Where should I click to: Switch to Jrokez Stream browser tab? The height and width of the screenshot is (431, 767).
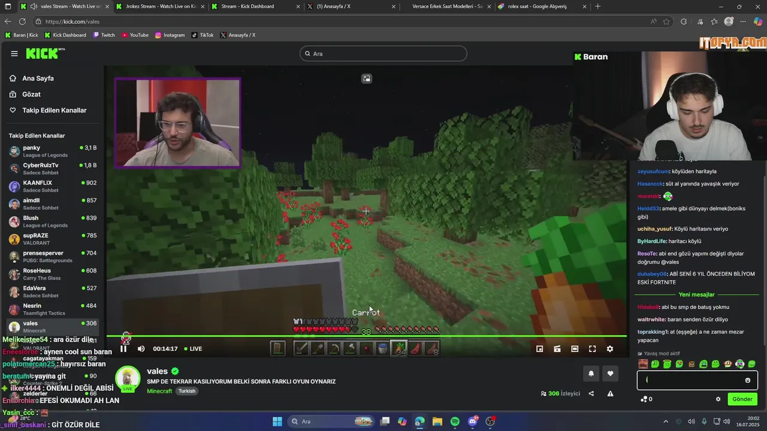click(160, 7)
